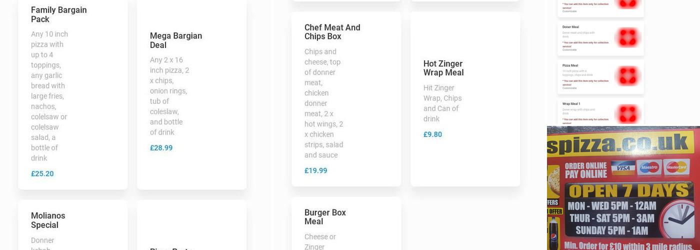This screenshot has width=700, height=250.
Task: Click the £19.99 price
Action: tap(316, 171)
